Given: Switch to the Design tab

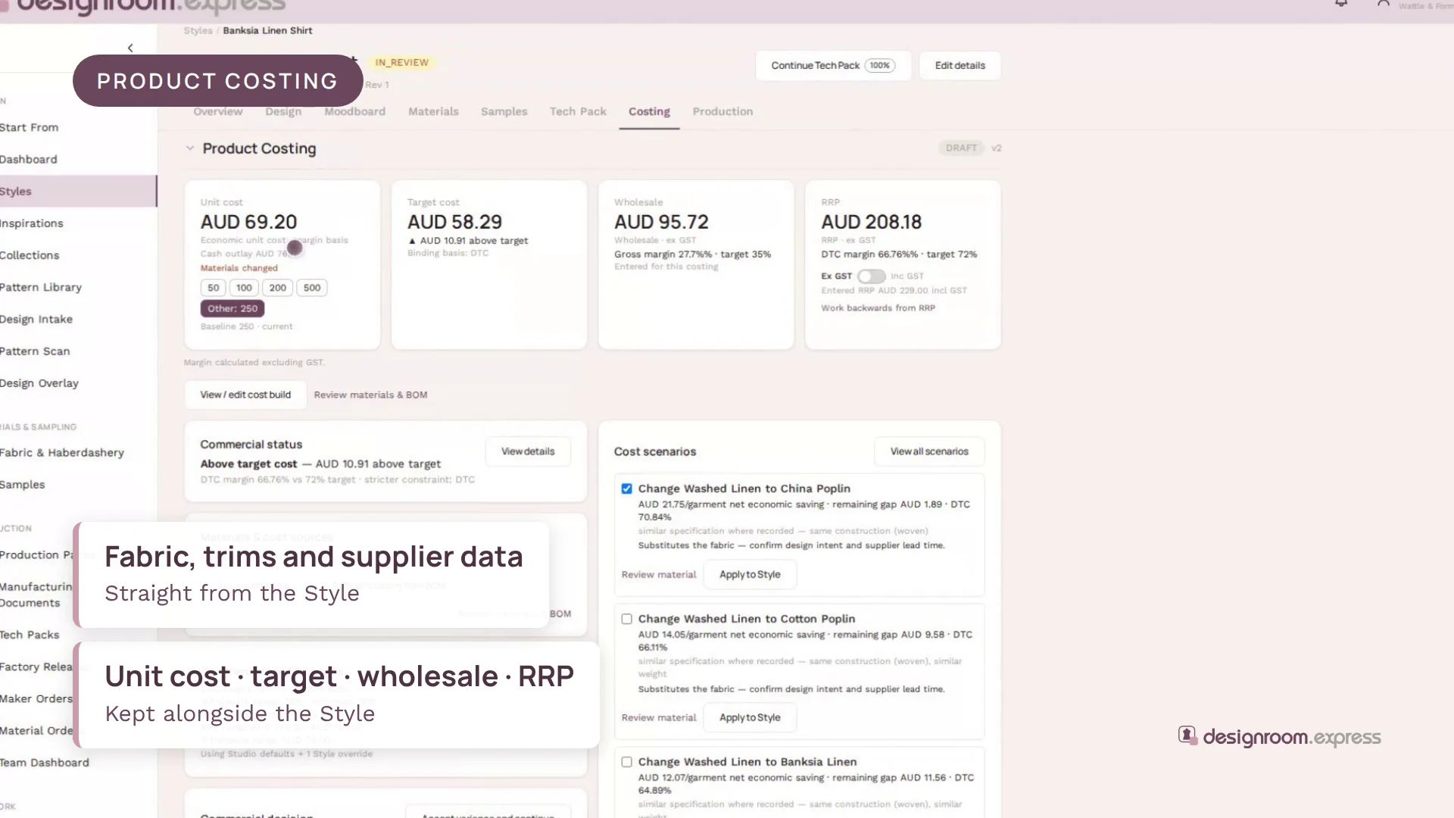Looking at the screenshot, I should click(x=283, y=111).
